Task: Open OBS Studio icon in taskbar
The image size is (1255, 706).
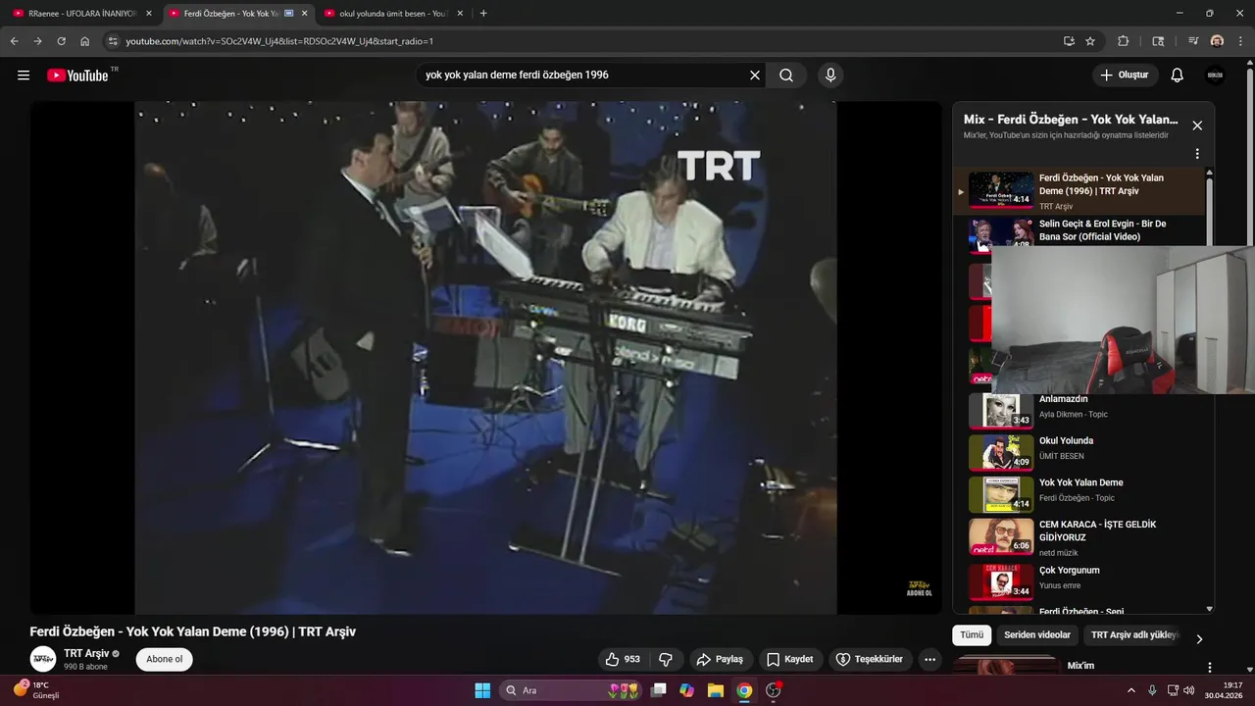Action: coord(774,690)
